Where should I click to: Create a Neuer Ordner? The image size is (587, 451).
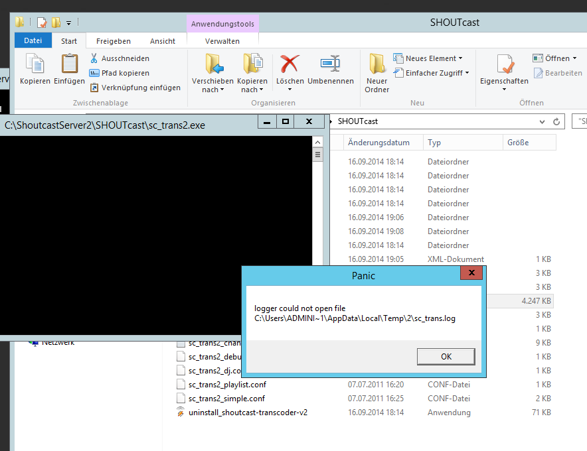(377, 73)
